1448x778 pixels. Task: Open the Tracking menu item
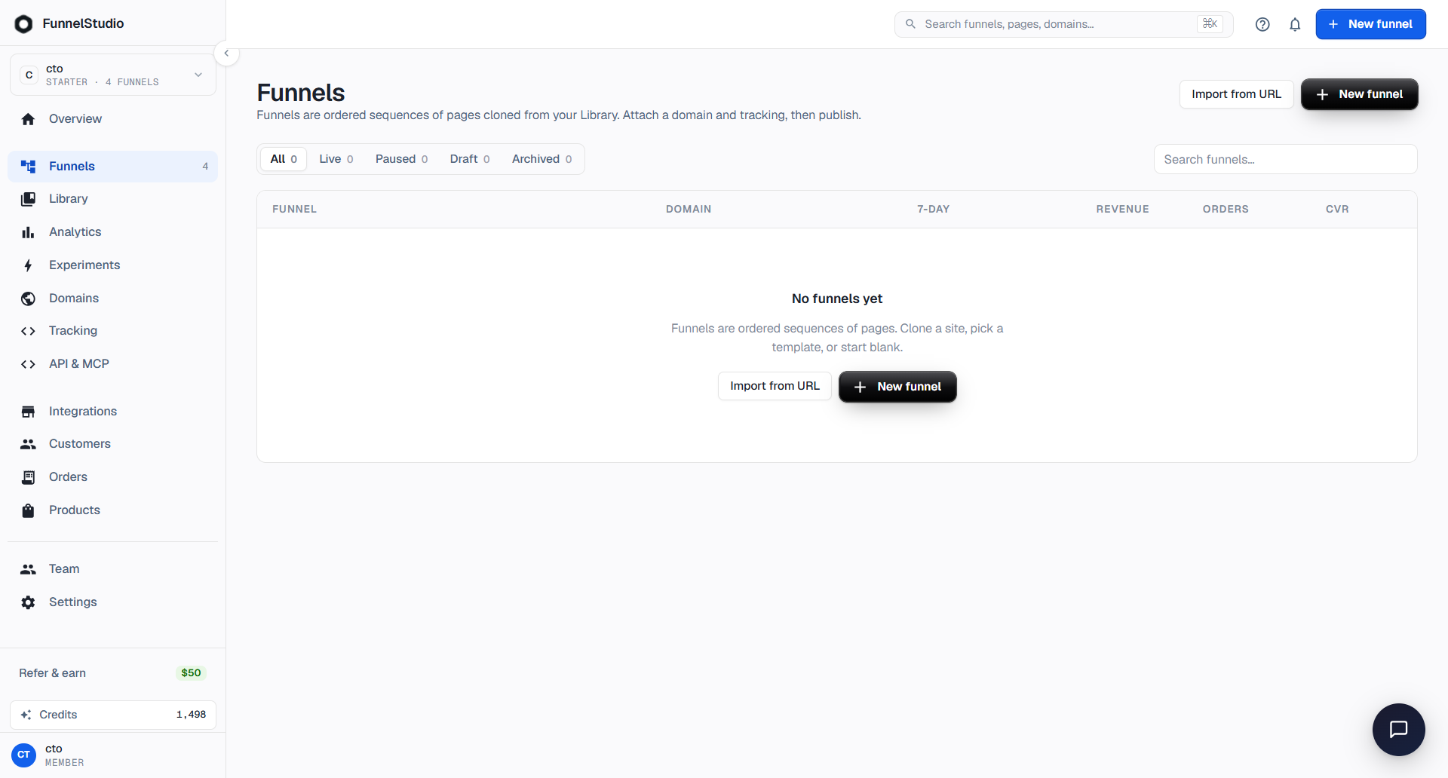pyautogui.click(x=113, y=331)
